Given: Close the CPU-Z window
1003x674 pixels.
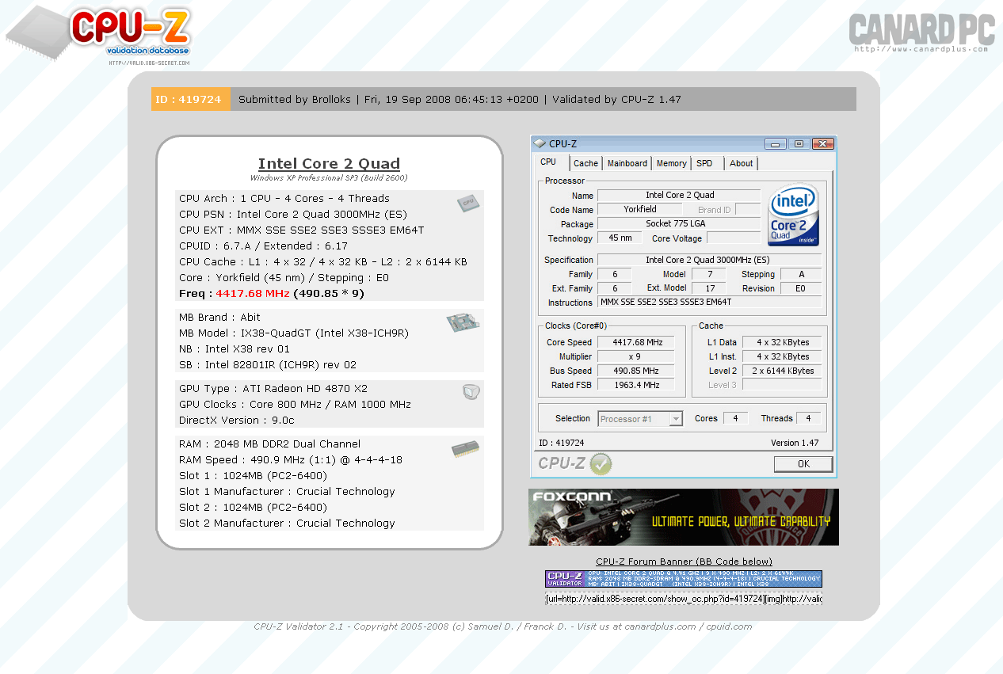Looking at the screenshot, I should 823,143.
